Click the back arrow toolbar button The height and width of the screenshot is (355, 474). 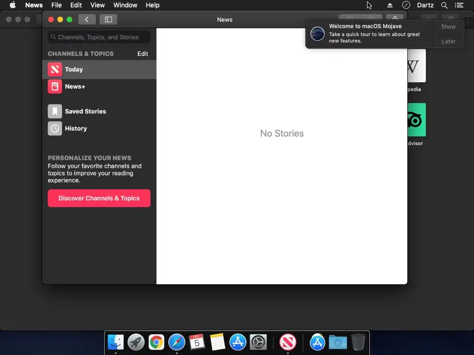(87, 19)
